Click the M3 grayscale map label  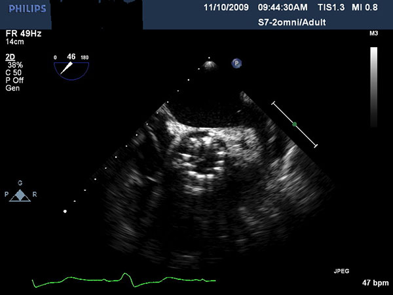pos(374,33)
